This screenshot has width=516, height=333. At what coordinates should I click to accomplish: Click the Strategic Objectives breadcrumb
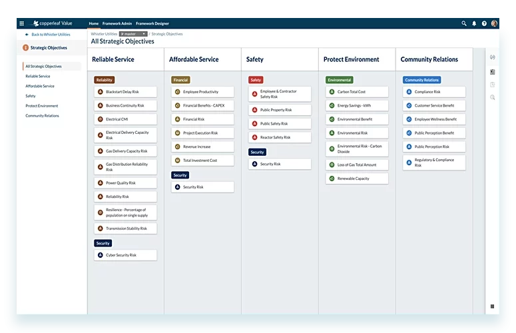pyautogui.click(x=167, y=34)
